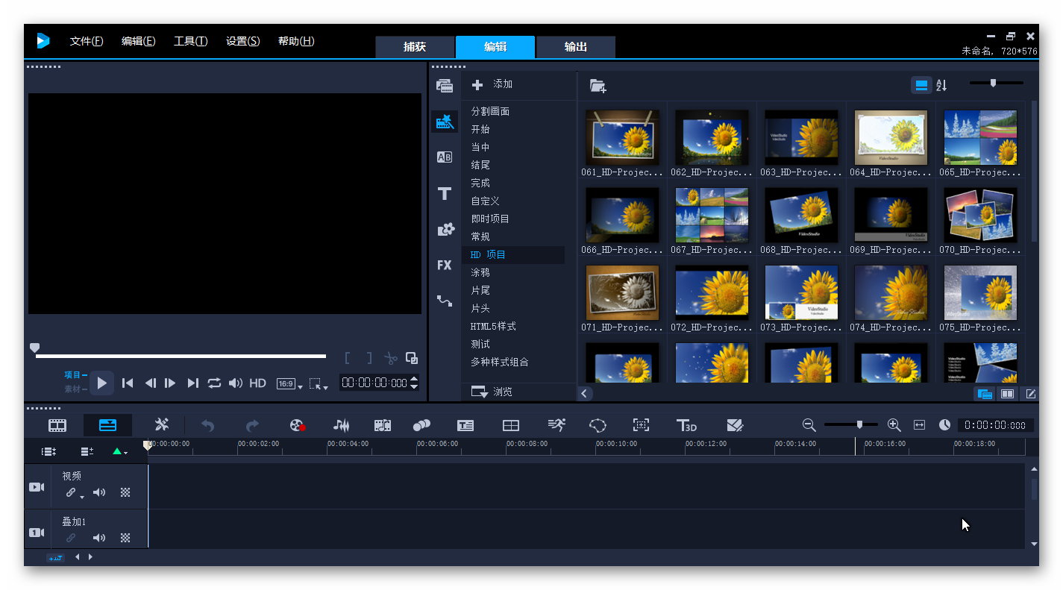Viewport: 1063px width, 590px height.
Task: Toggle repeat loop playback button
Action: [x=214, y=383]
